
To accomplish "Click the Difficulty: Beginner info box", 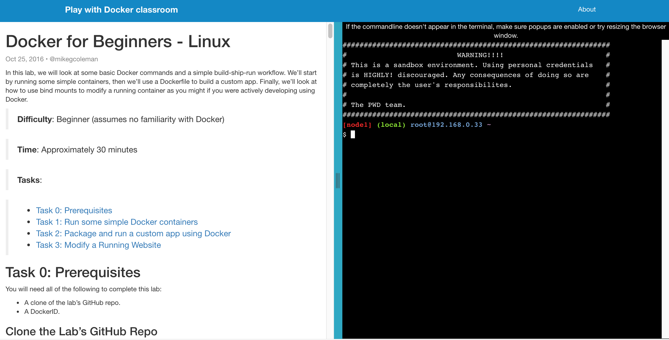I will click(x=121, y=119).
